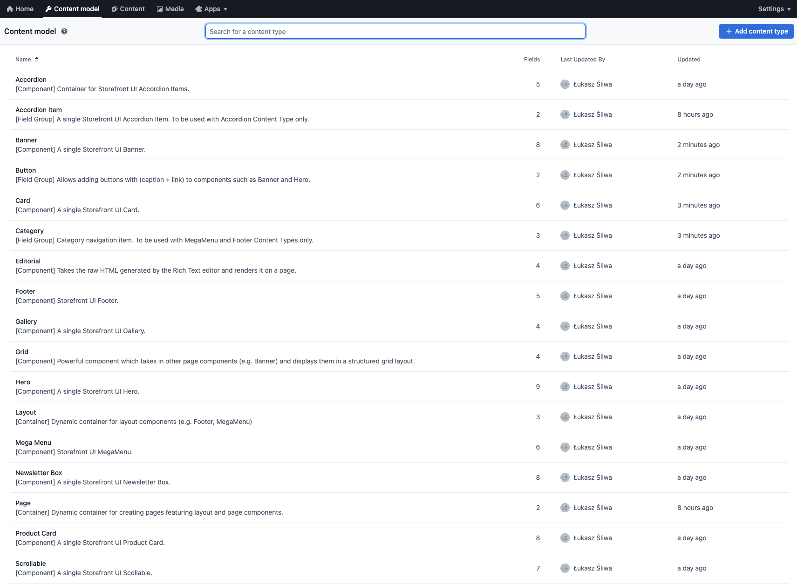Screen dimensions: 797x584
Task: Select the wrench icon beside Content model
Action: coord(48,9)
